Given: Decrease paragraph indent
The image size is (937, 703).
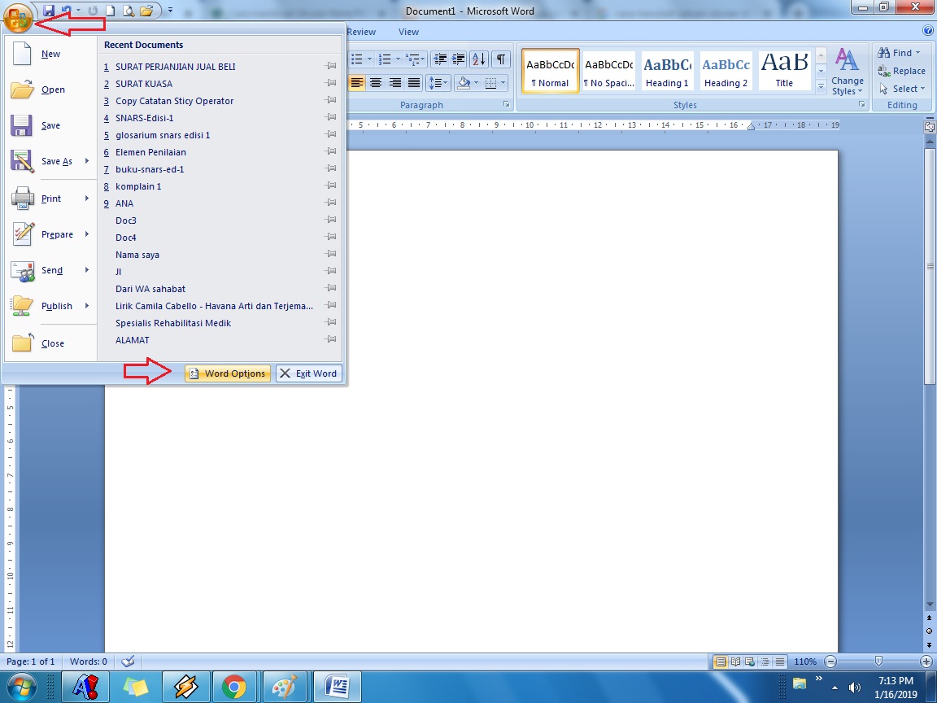Looking at the screenshot, I should click(440, 59).
